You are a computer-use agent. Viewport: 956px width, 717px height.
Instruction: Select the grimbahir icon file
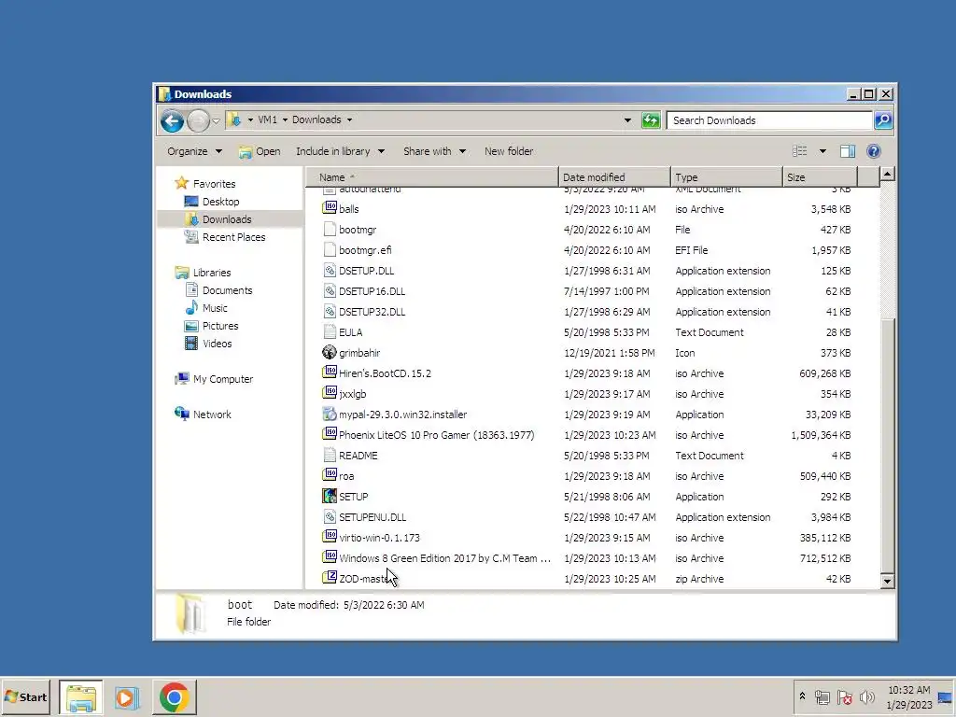(330, 352)
